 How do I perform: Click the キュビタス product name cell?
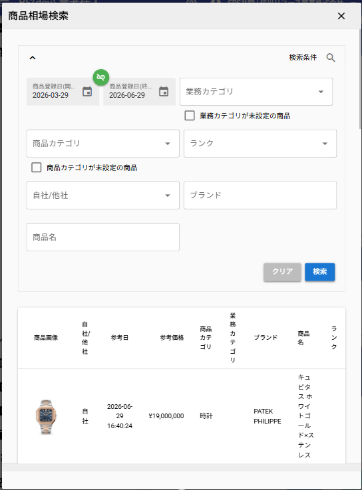[305, 416]
